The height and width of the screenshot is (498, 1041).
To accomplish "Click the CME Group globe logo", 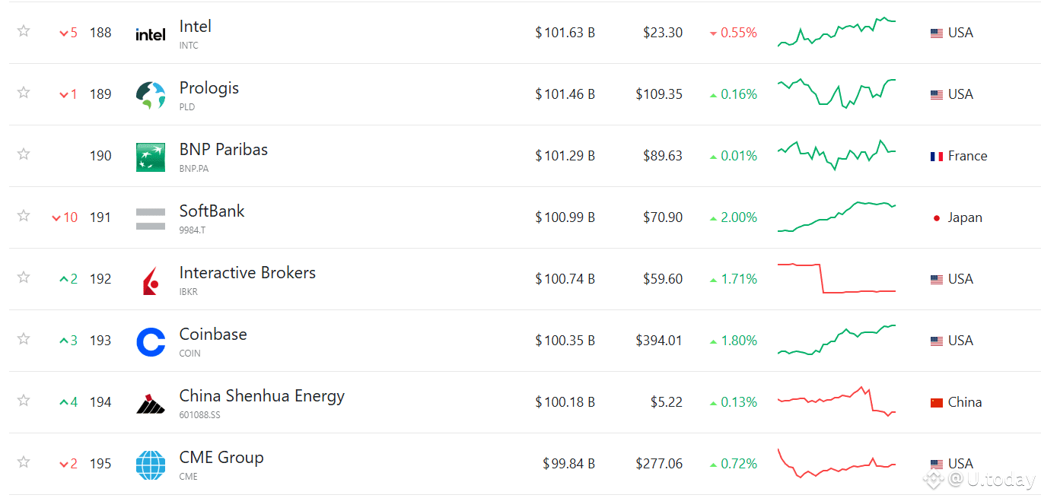I will point(151,465).
